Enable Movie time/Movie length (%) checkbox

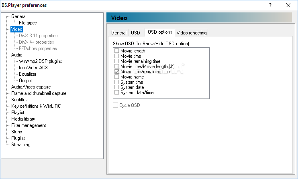pos(117,66)
